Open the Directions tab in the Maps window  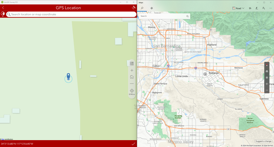click(151, 8)
